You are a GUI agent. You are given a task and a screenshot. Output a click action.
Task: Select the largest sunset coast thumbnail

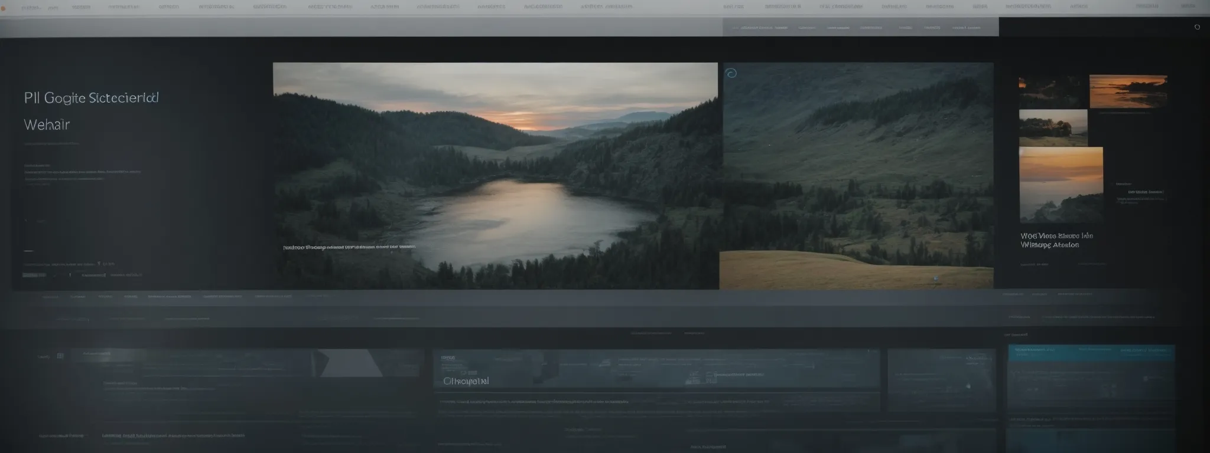pyautogui.click(x=1061, y=185)
